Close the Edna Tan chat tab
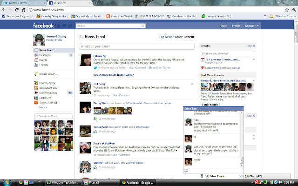The height and width of the screenshot is (186, 298). click(x=240, y=176)
